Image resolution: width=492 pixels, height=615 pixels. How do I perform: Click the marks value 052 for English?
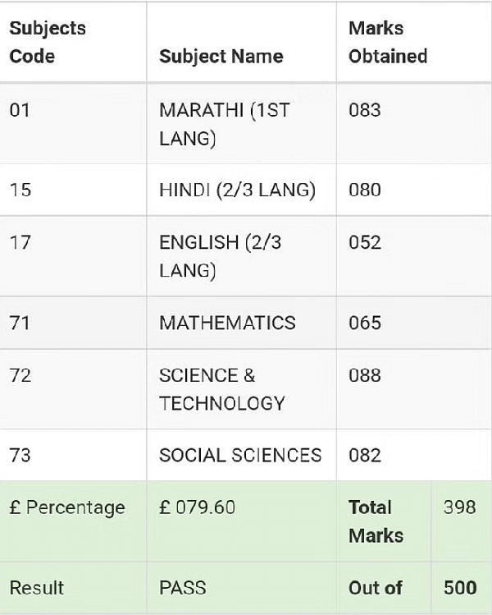[x=365, y=242]
